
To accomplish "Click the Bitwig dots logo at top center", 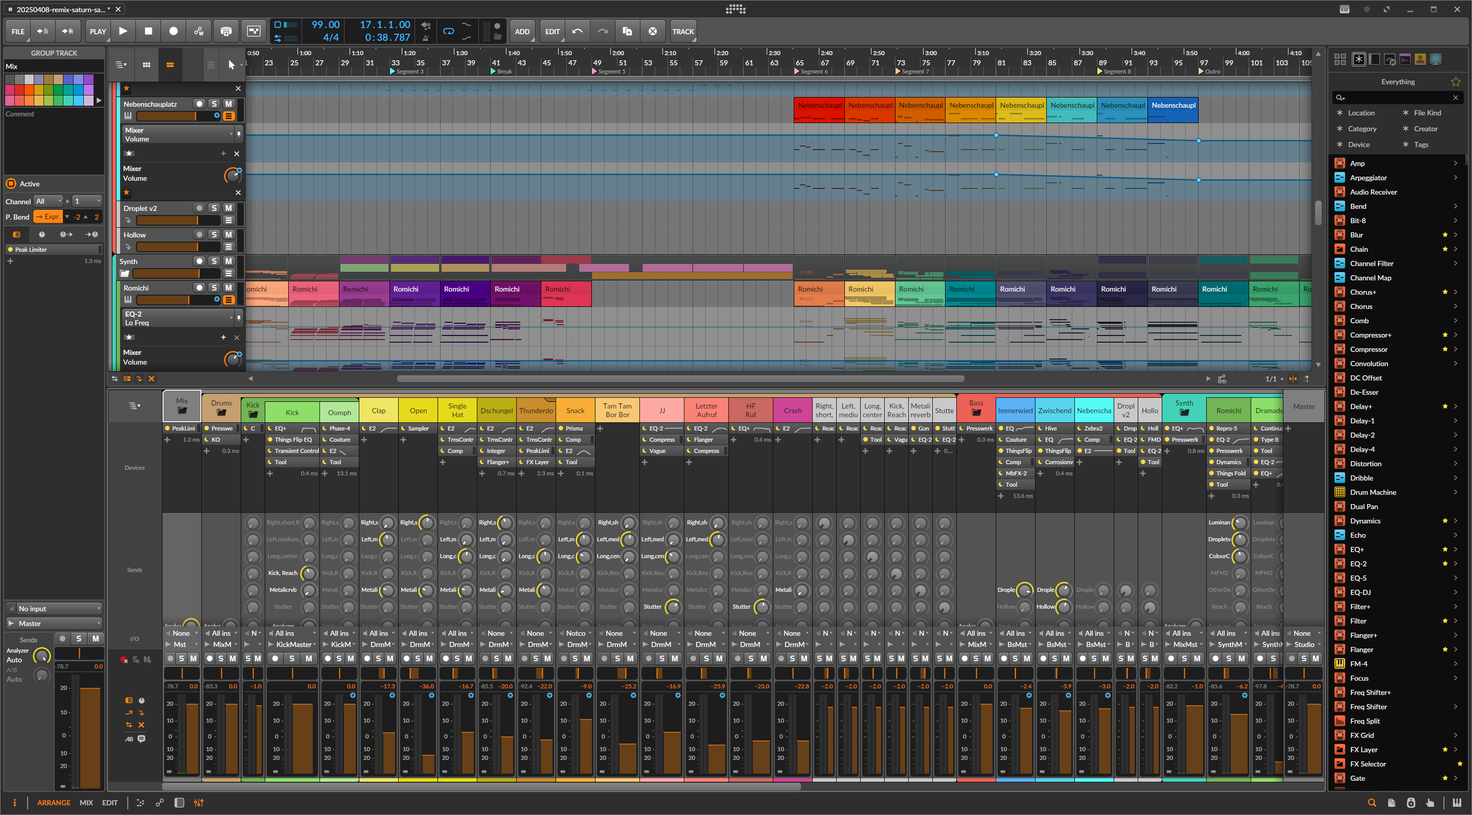I will coord(736,9).
